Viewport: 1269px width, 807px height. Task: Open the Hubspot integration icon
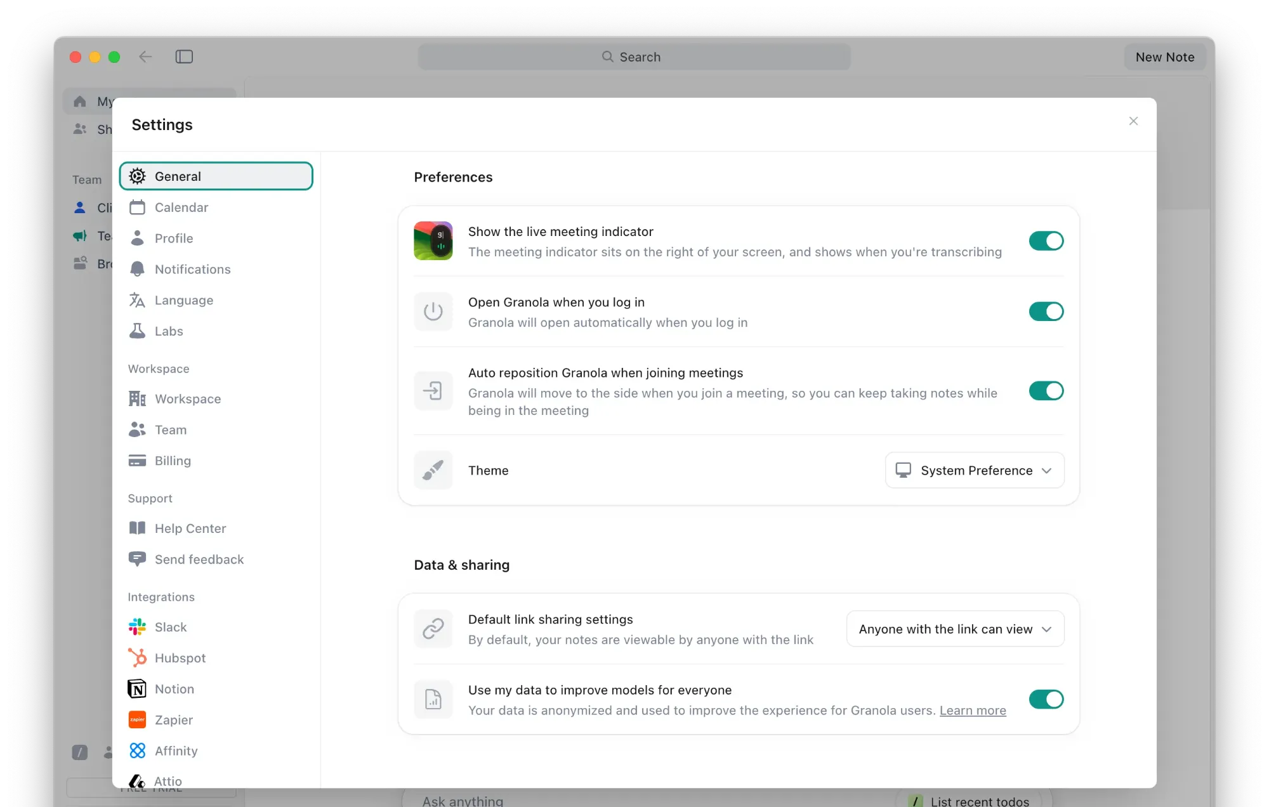[x=137, y=658]
